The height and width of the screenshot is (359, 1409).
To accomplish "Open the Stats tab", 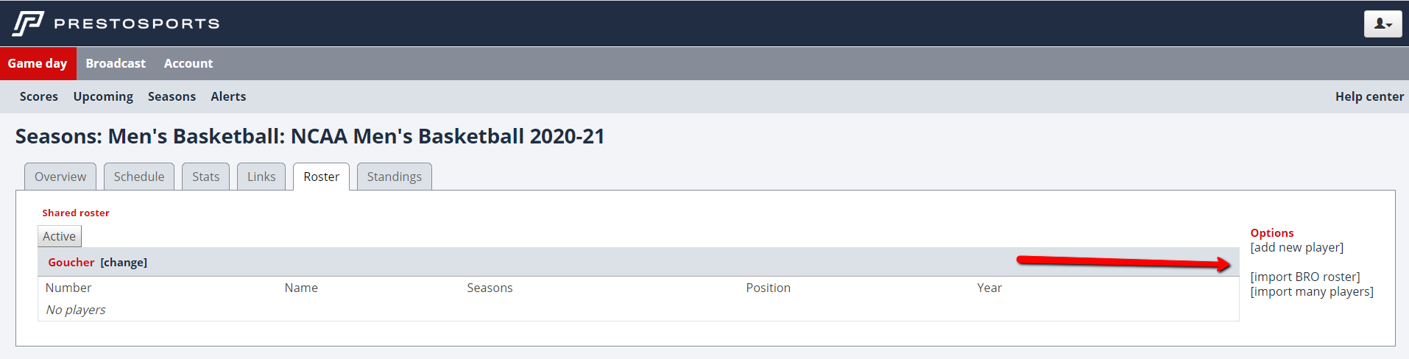I will 206,177.
